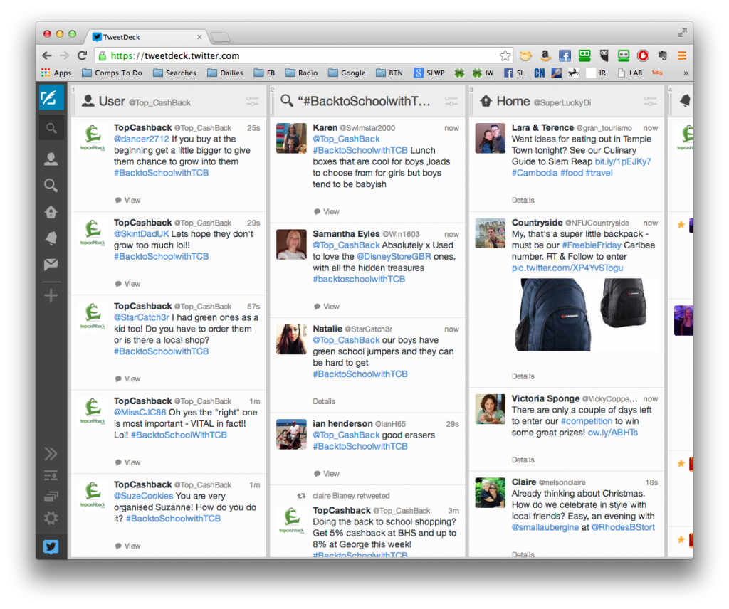View conversation on @dancer2712 reply tweet
The height and width of the screenshot is (609, 729).
128,200
